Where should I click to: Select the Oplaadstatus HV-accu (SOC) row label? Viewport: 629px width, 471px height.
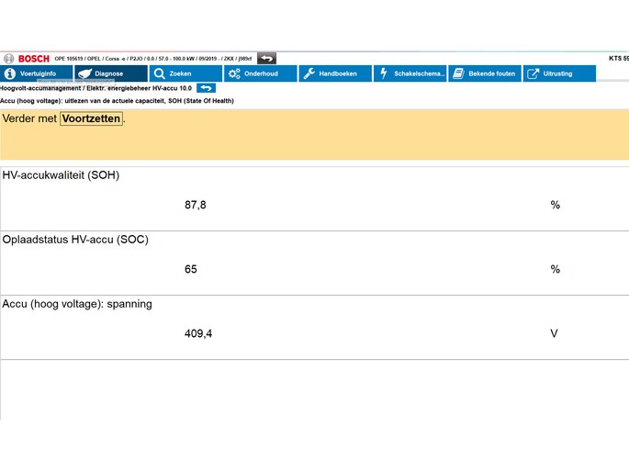[75, 240]
